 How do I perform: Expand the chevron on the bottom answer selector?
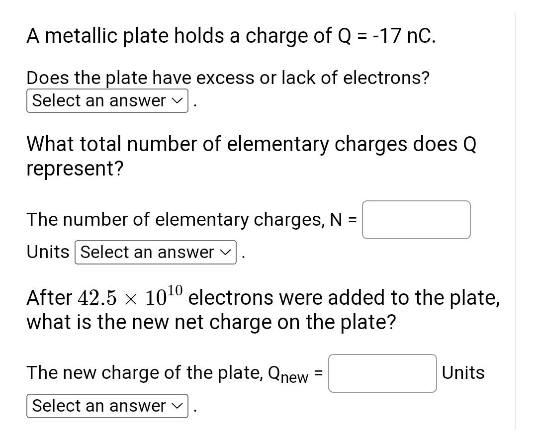[x=178, y=406]
